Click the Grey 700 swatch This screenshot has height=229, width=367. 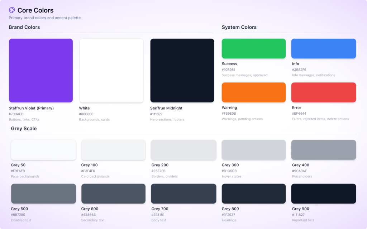183,194
